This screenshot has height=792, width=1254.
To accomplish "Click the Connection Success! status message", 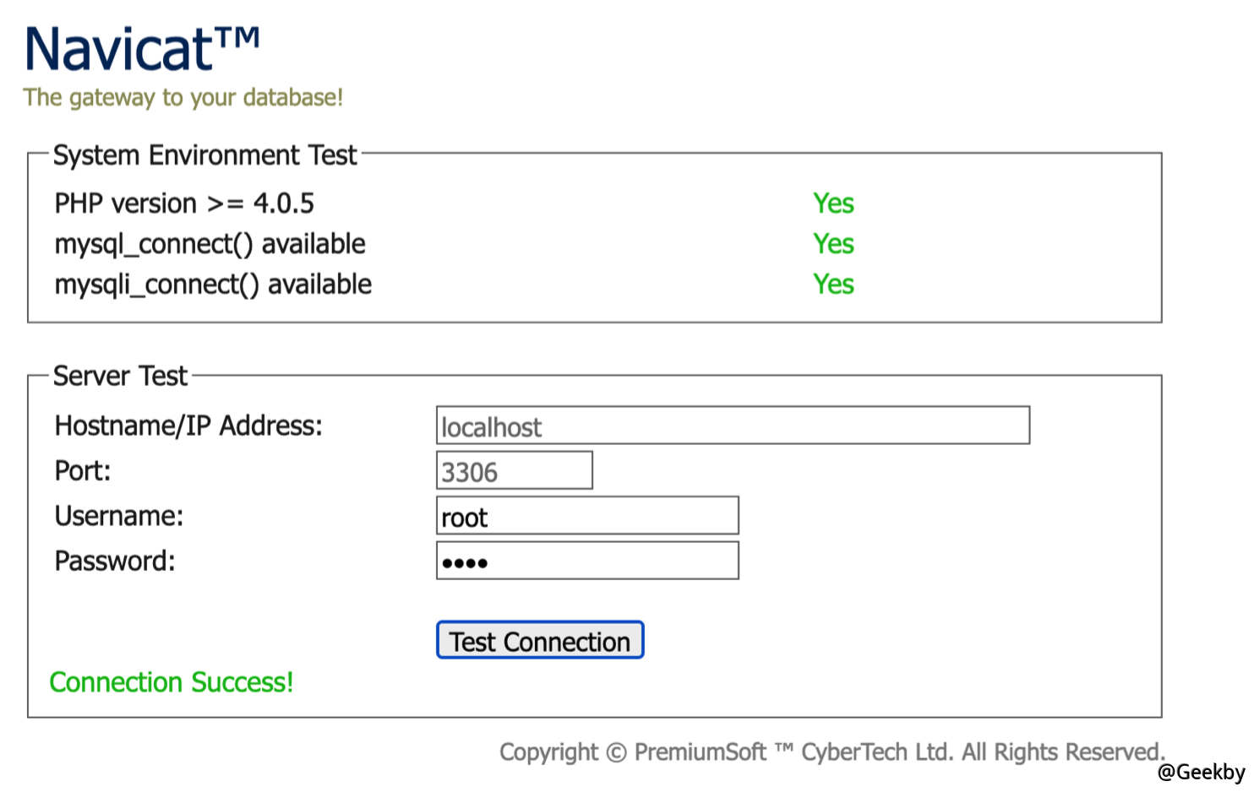I will click(171, 682).
